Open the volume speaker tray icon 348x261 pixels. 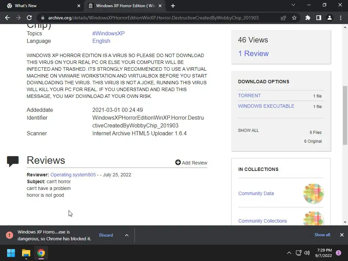tap(307, 253)
